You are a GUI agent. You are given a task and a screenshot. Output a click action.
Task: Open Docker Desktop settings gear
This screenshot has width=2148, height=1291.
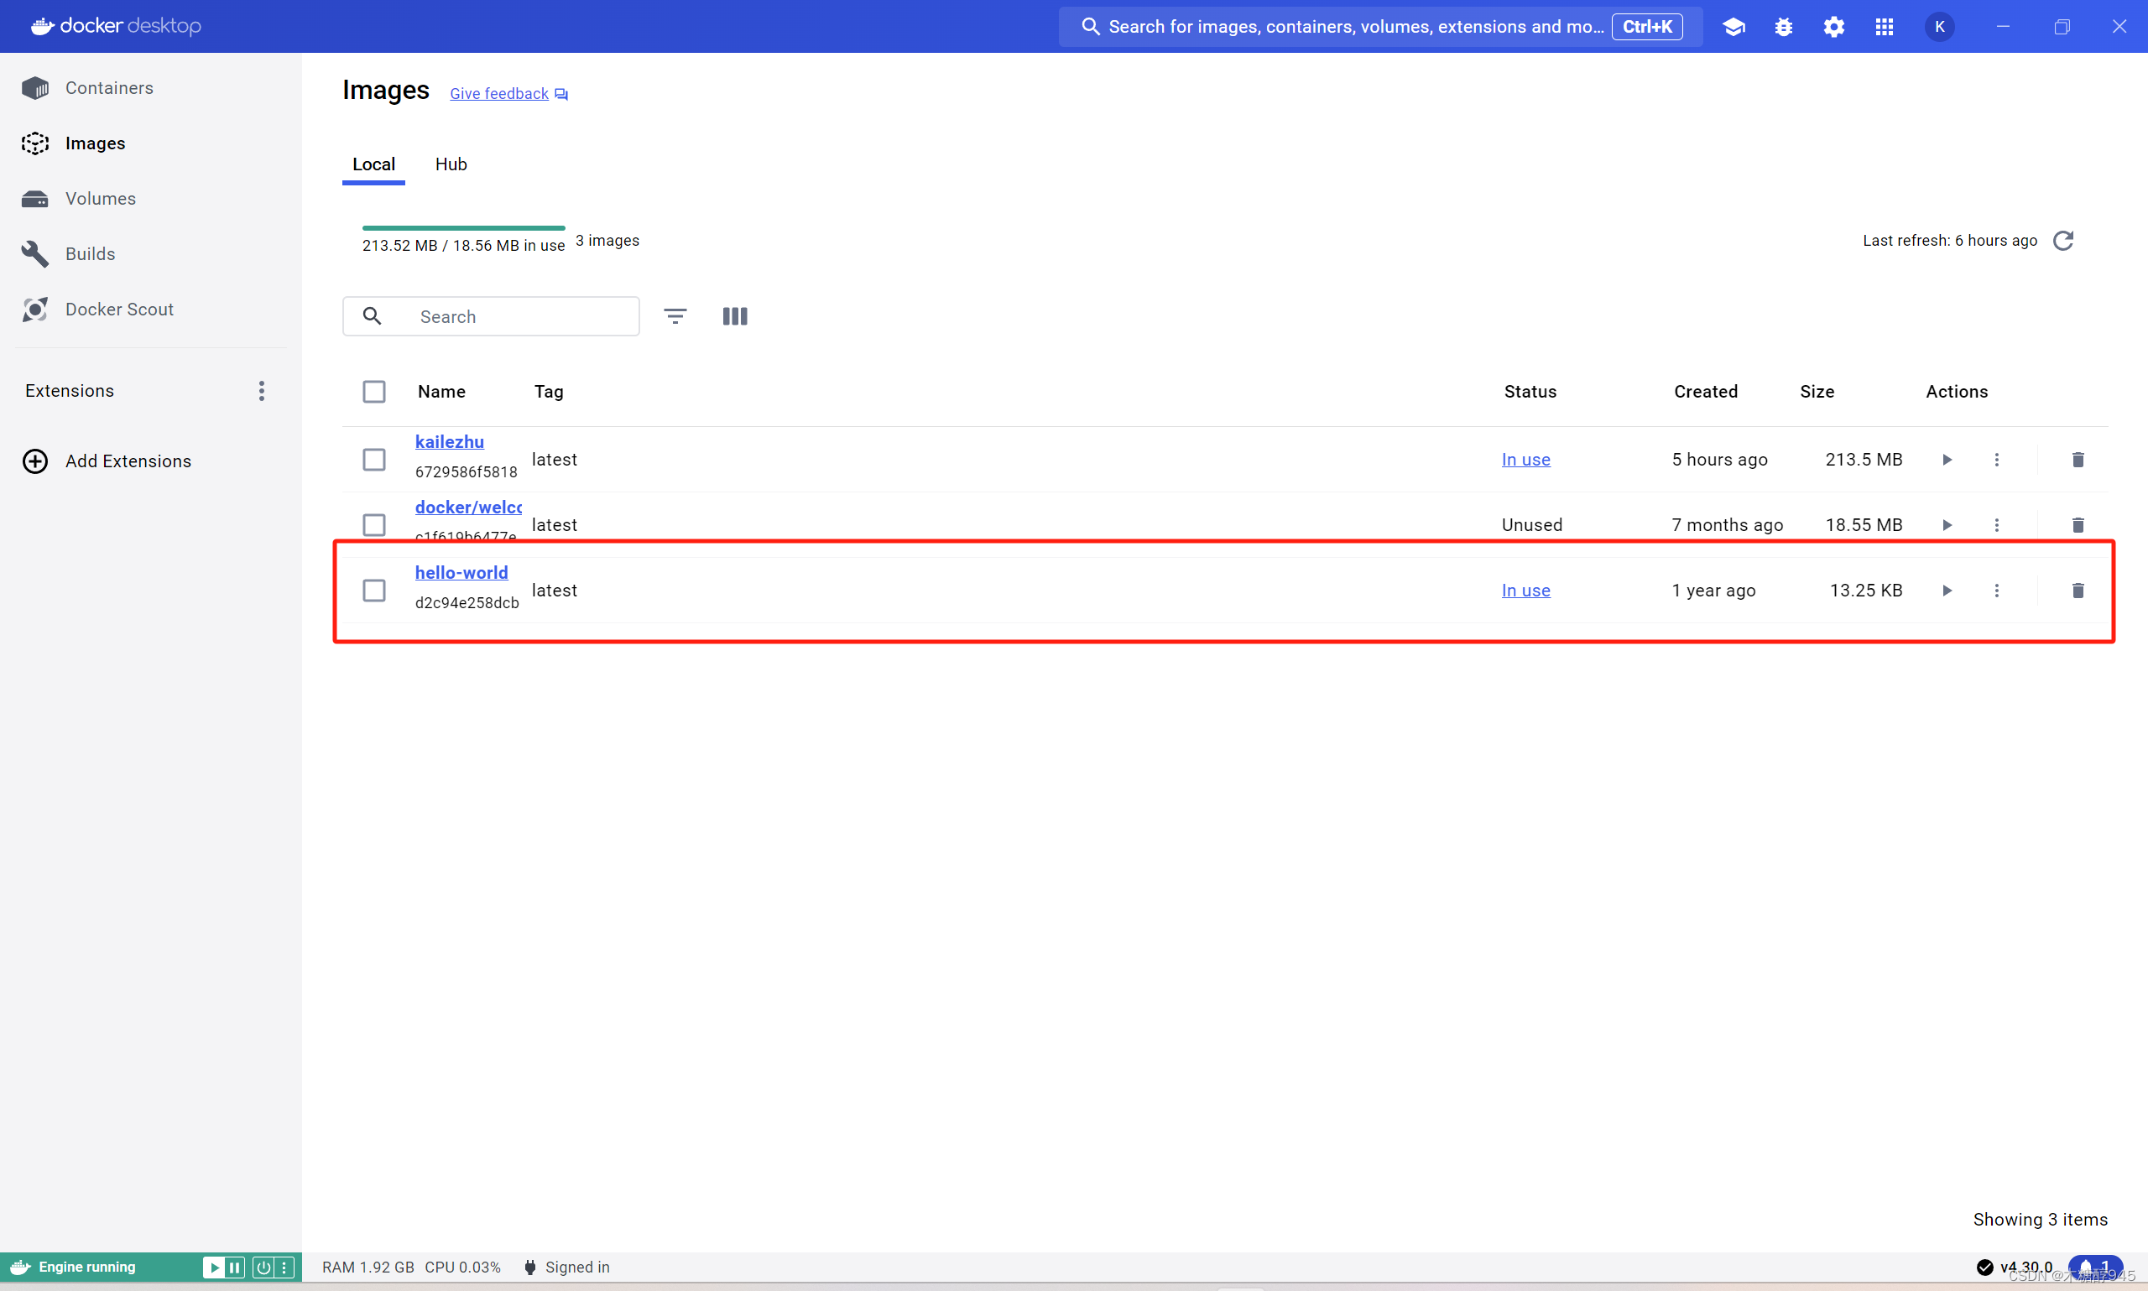click(1834, 27)
